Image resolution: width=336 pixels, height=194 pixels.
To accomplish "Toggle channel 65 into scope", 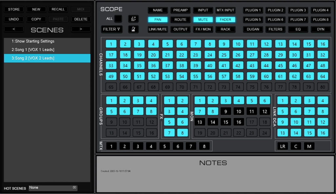I will tap(111, 87).
